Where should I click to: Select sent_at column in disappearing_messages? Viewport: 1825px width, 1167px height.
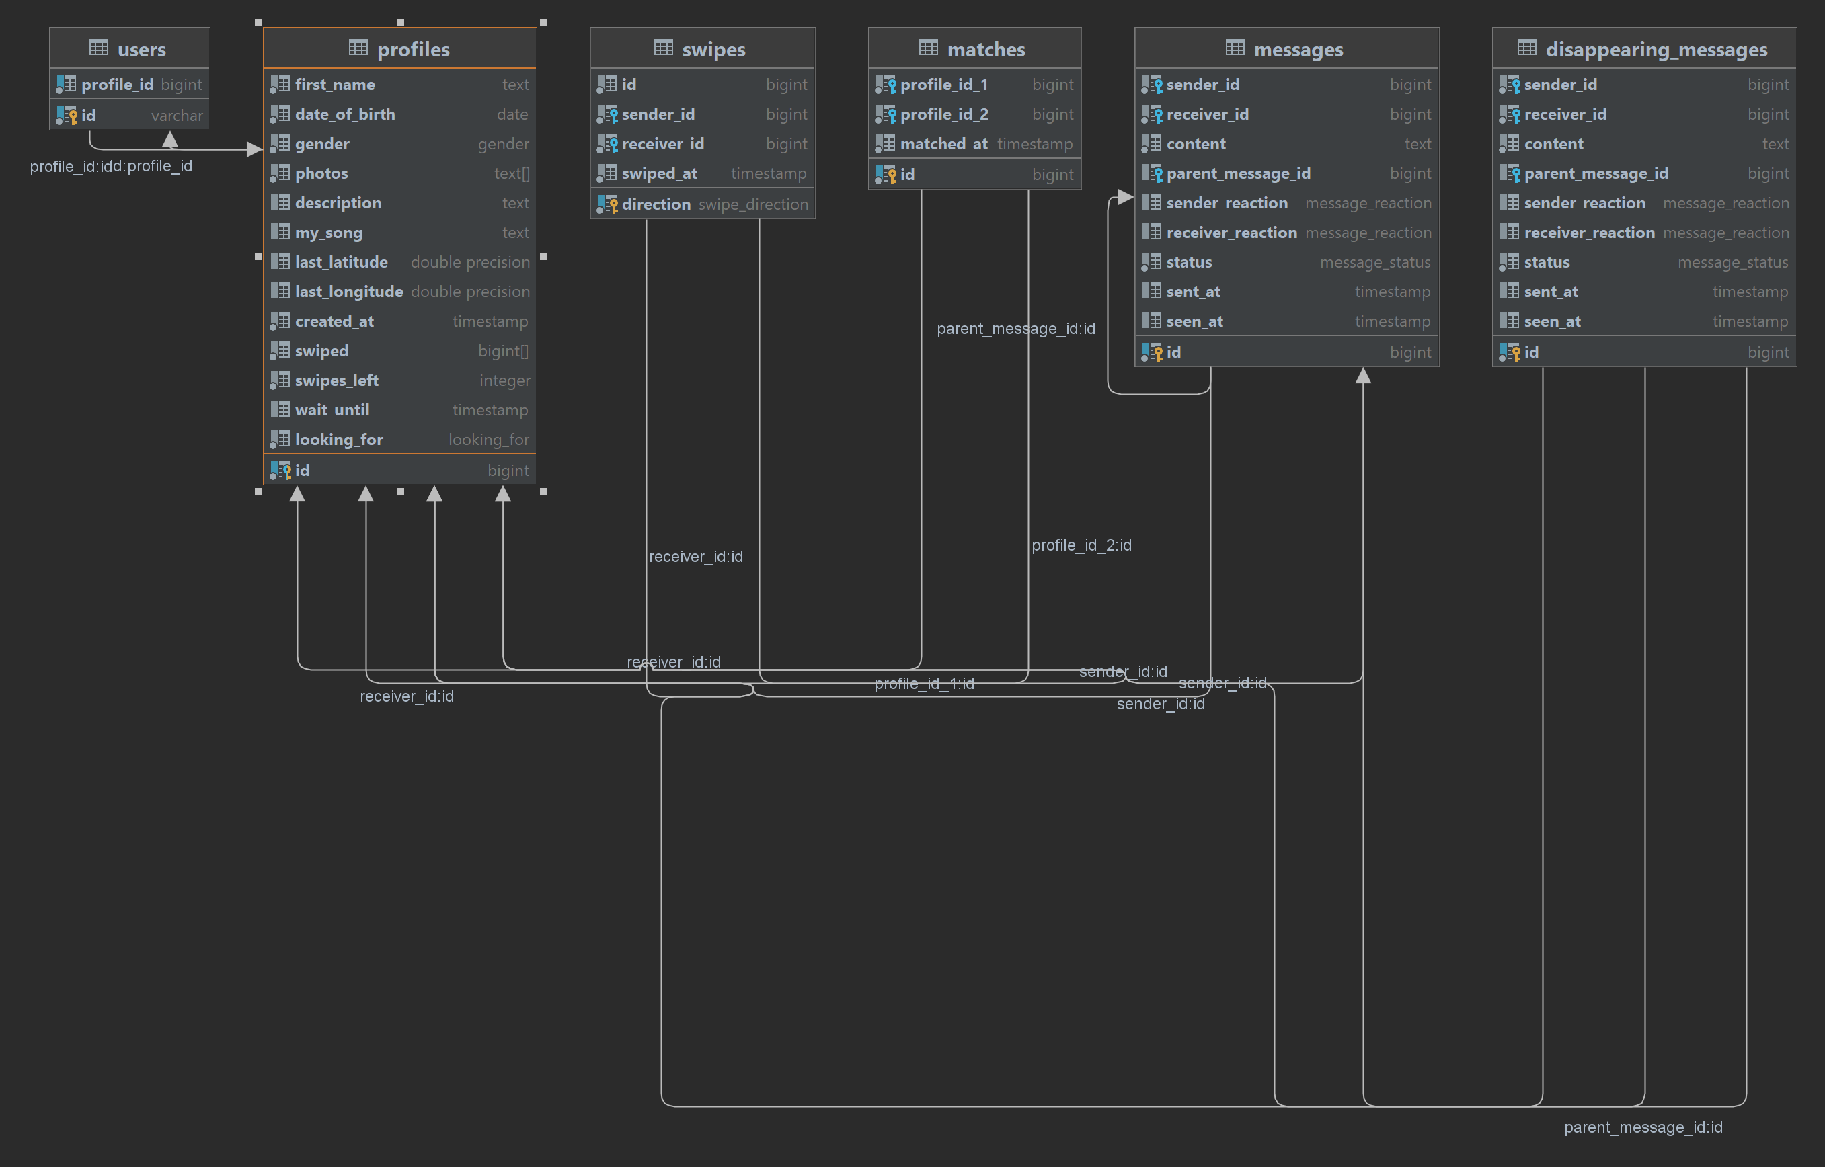[1645, 292]
